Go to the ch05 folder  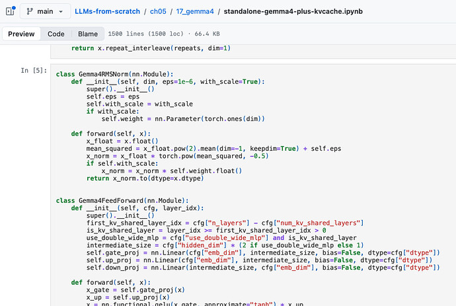[158, 11]
